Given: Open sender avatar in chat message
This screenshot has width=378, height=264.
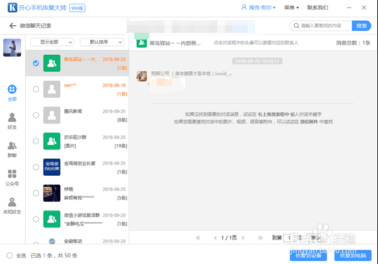Looking at the screenshot, I should 142,76.
